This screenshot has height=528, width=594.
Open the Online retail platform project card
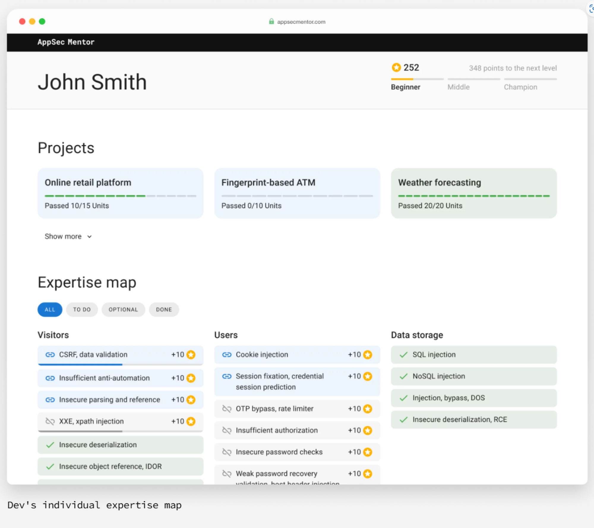point(120,193)
